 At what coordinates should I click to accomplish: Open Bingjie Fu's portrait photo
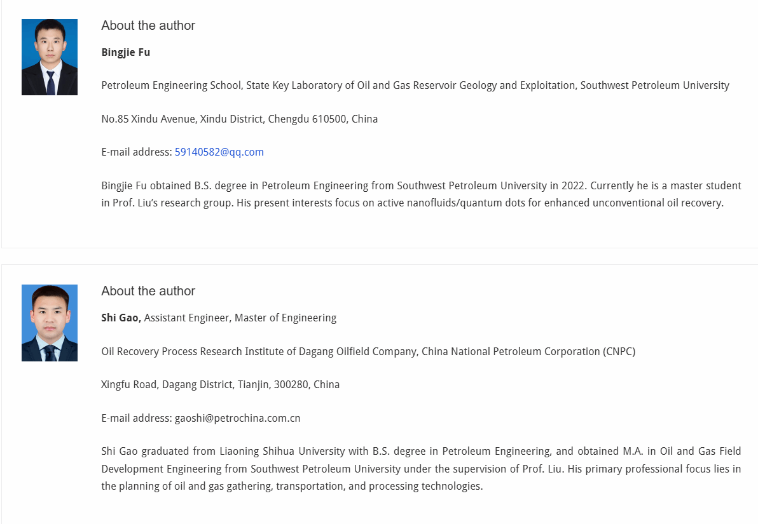click(x=50, y=57)
